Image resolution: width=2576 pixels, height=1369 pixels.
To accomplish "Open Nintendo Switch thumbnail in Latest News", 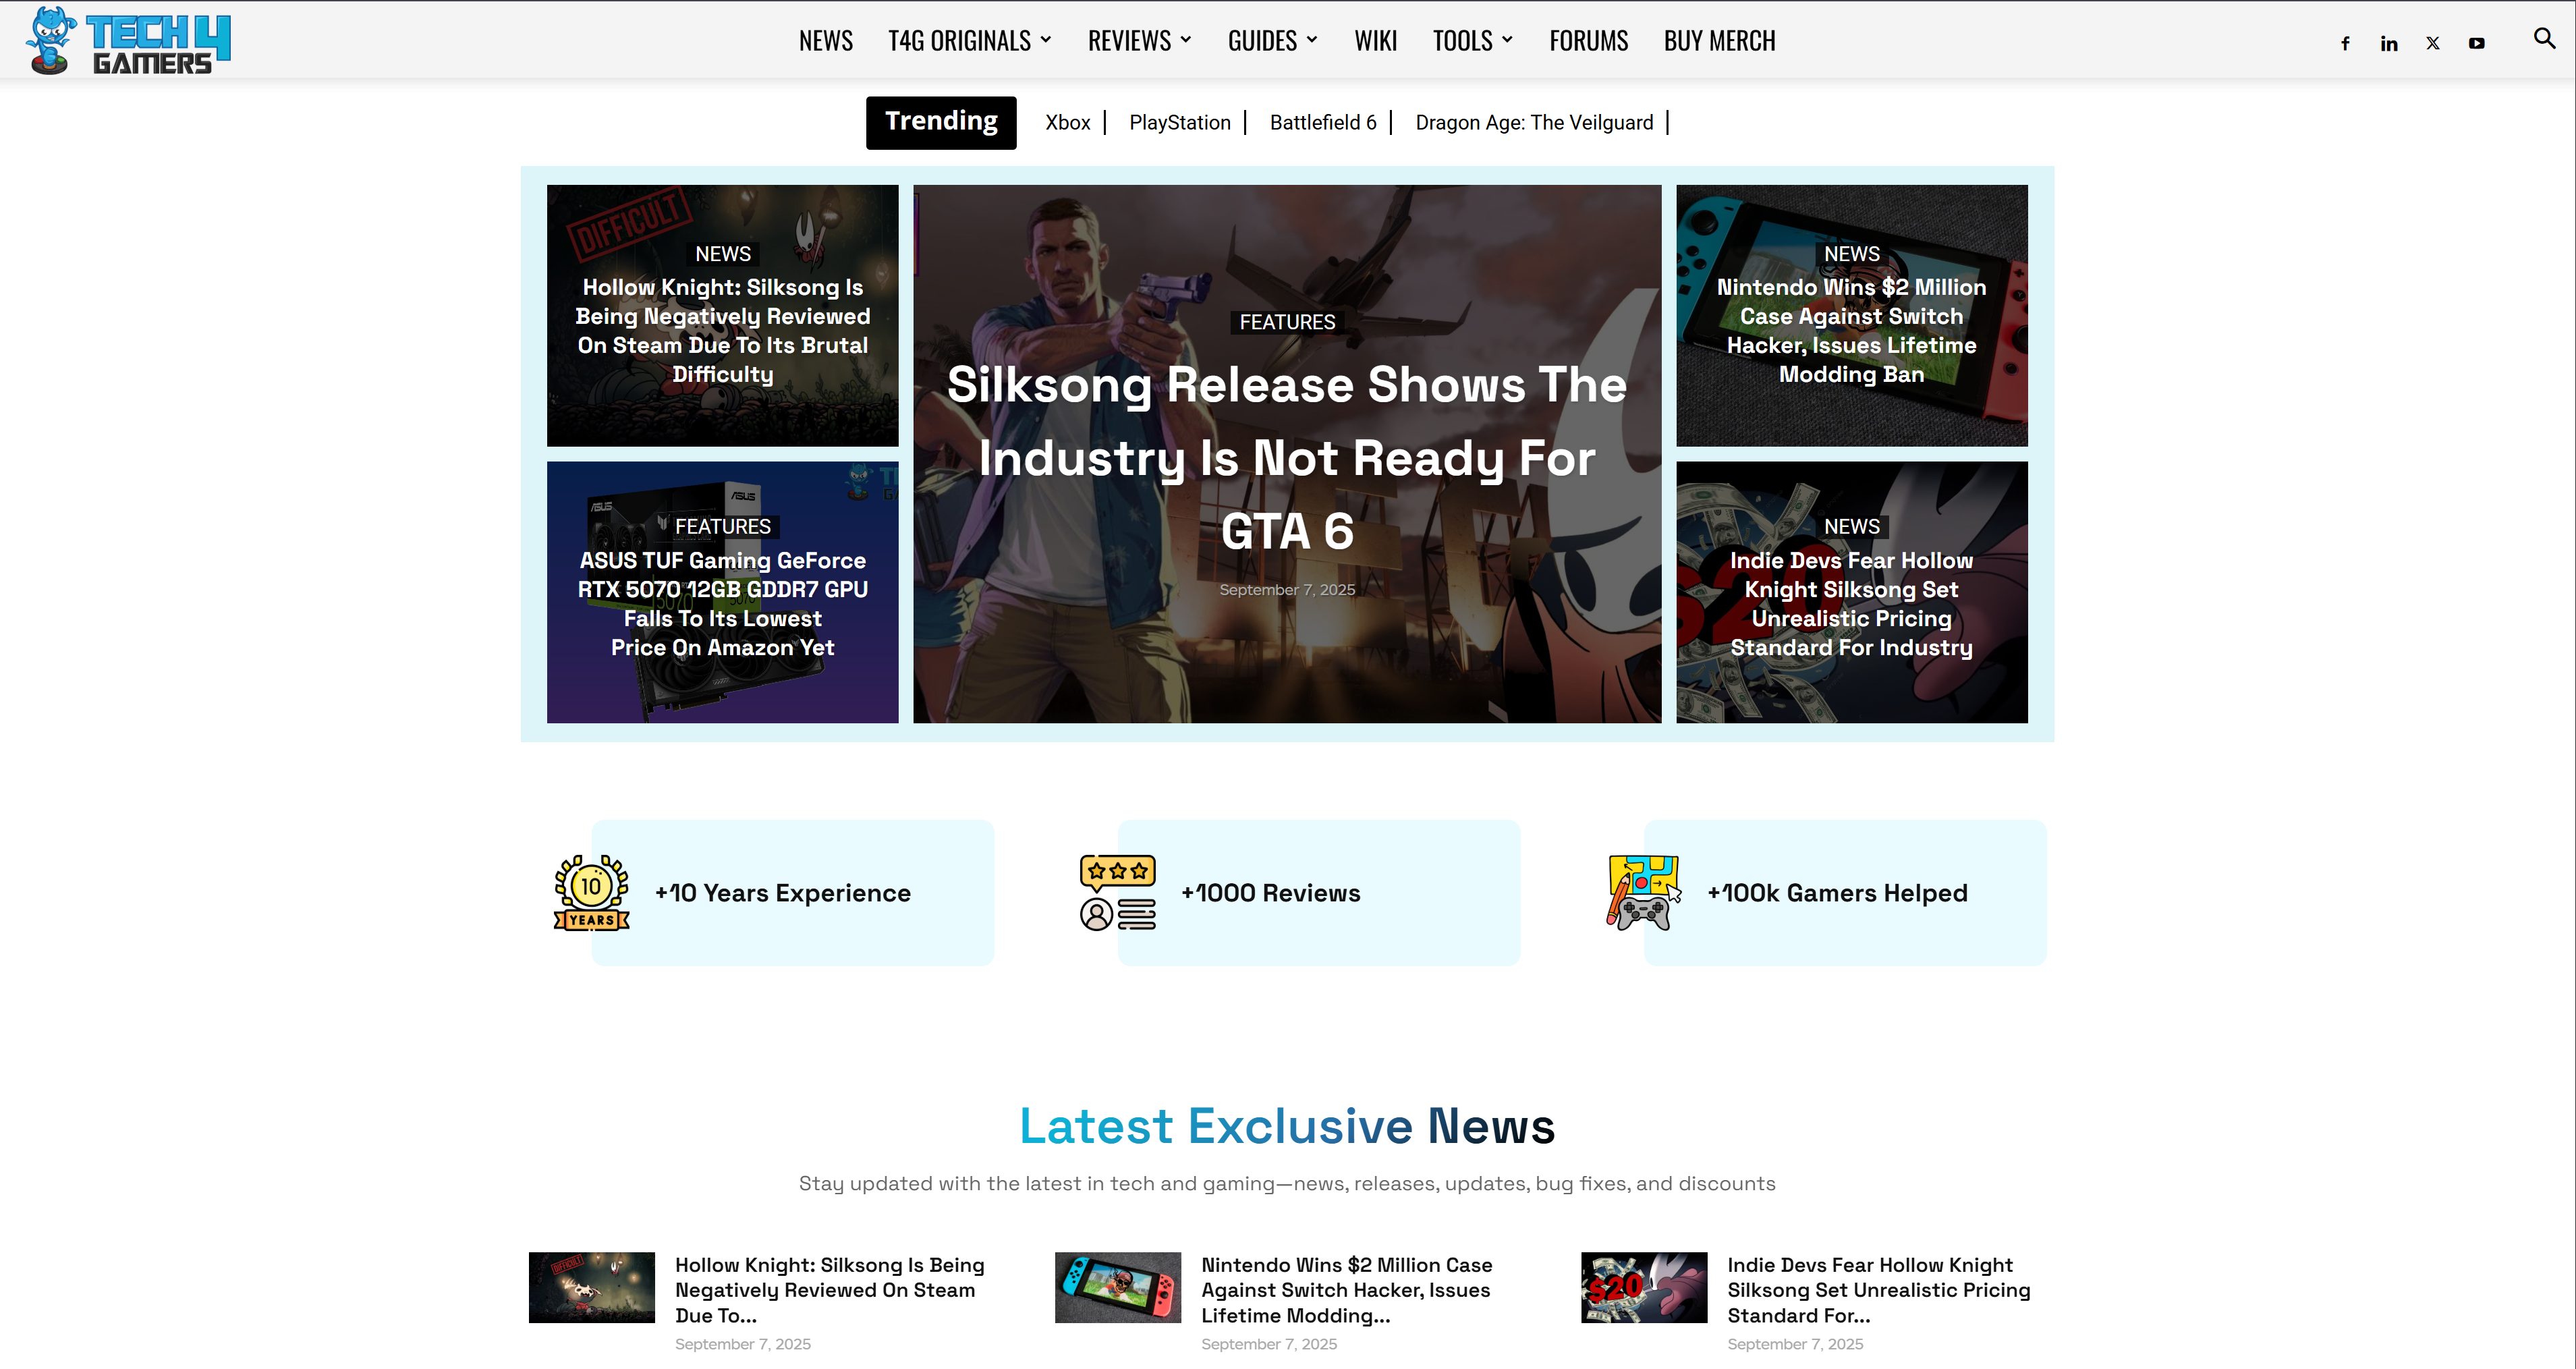I will (1117, 1287).
